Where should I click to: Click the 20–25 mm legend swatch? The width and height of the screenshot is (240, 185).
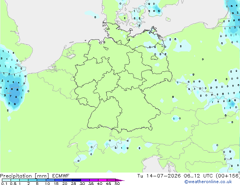coord(67,180)
